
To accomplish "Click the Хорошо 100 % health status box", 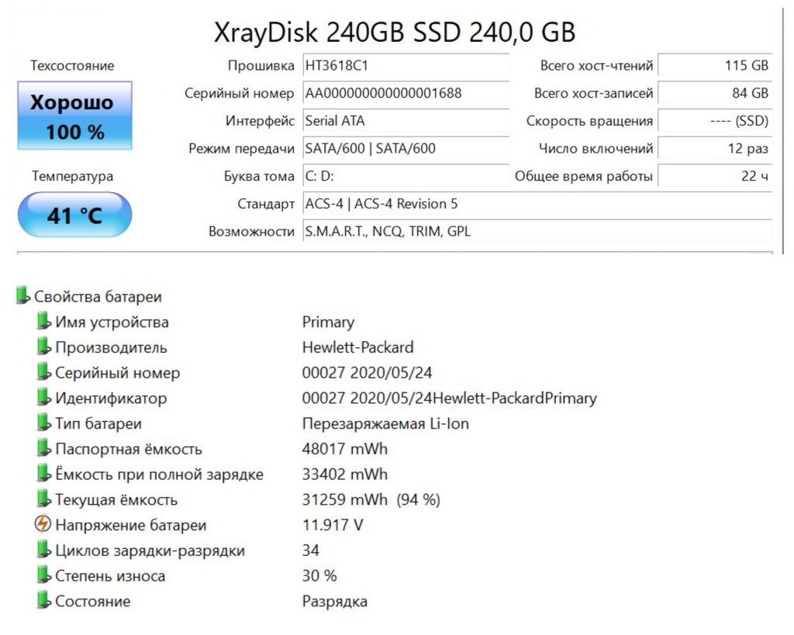I will coord(75,116).
